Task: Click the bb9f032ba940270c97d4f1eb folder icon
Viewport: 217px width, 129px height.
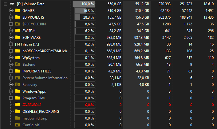Action: pyautogui.click(x=18, y=51)
